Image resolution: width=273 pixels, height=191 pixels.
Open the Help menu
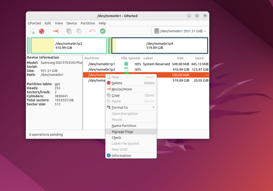[x=102, y=23]
